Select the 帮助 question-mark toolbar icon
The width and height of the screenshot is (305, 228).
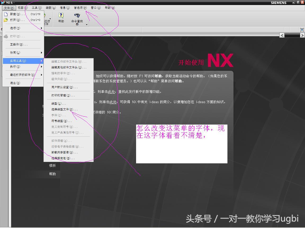pyautogui.click(x=61, y=15)
